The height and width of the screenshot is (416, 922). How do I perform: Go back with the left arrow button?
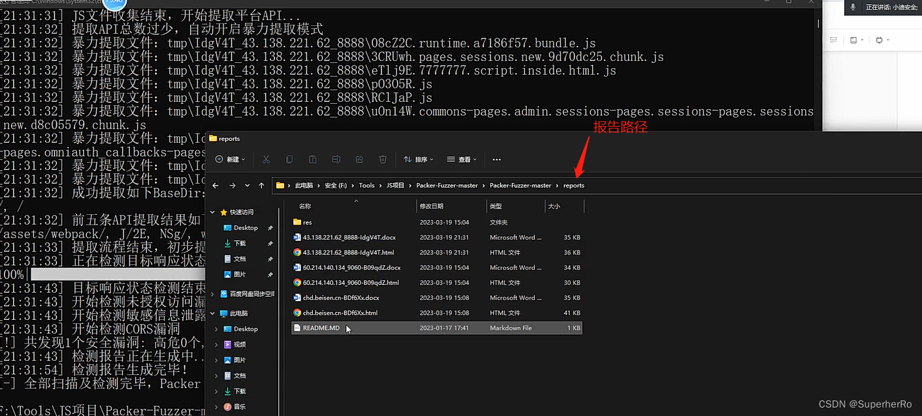(217, 186)
